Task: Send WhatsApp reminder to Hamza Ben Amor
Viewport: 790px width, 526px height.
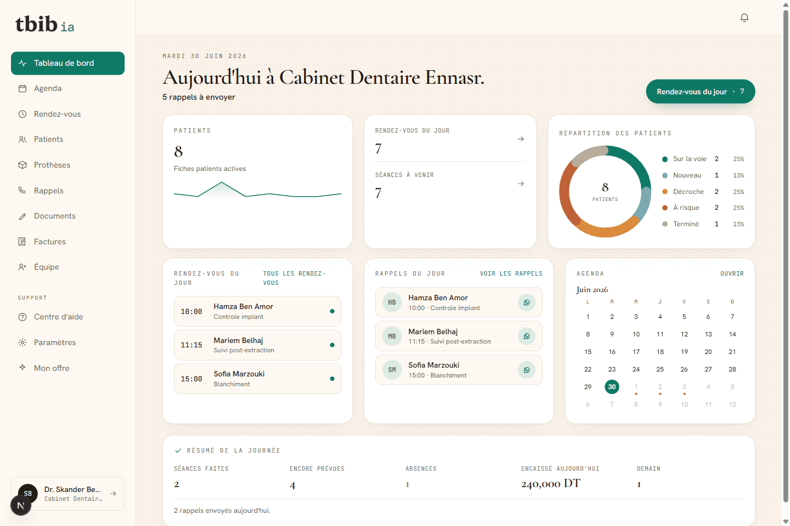Action: point(527,302)
